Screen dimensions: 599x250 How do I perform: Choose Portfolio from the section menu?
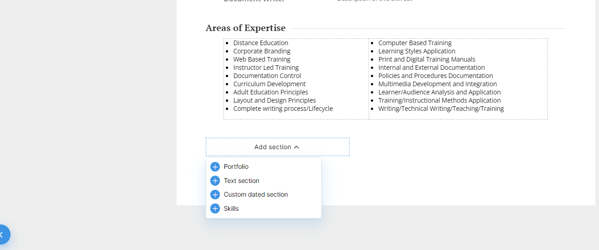click(236, 167)
